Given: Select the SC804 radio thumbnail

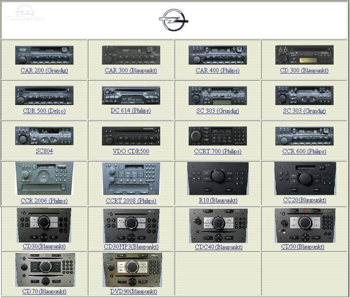Looking at the screenshot, I should pyautogui.click(x=44, y=136).
